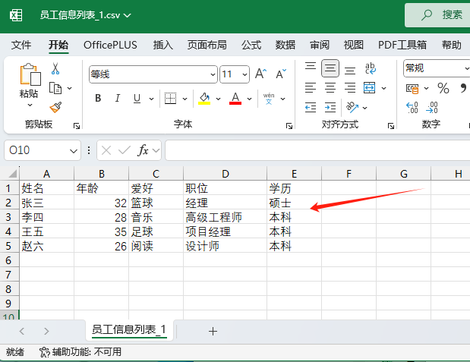This screenshot has width=470, height=362.
Task: Open font settings dialog launcher
Action: [289, 126]
